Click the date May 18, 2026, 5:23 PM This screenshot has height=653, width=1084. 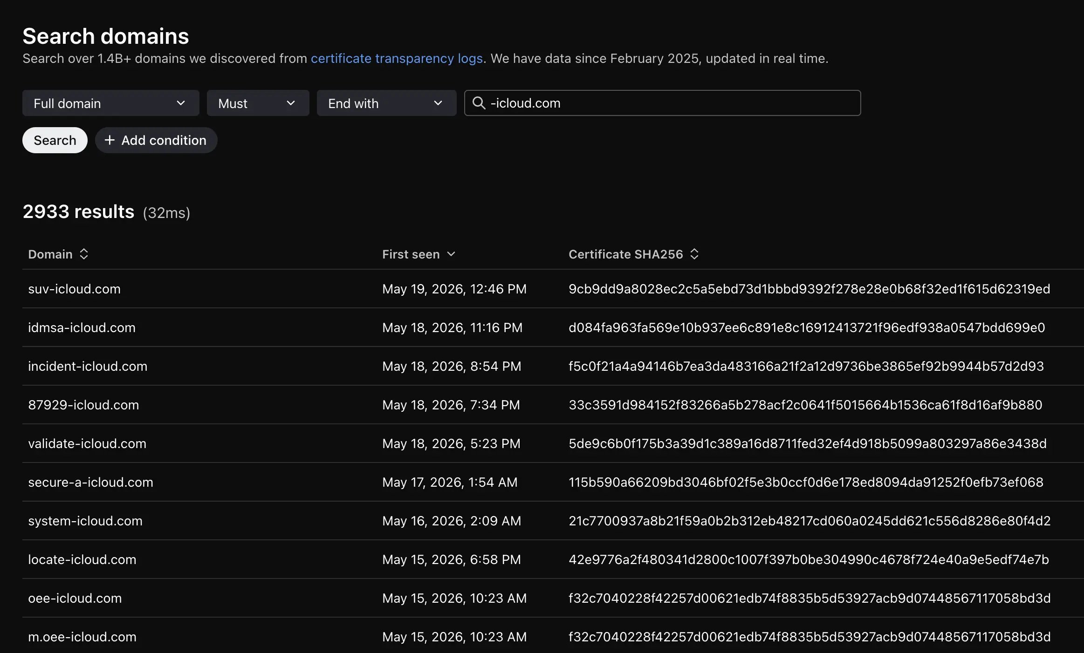(x=451, y=443)
